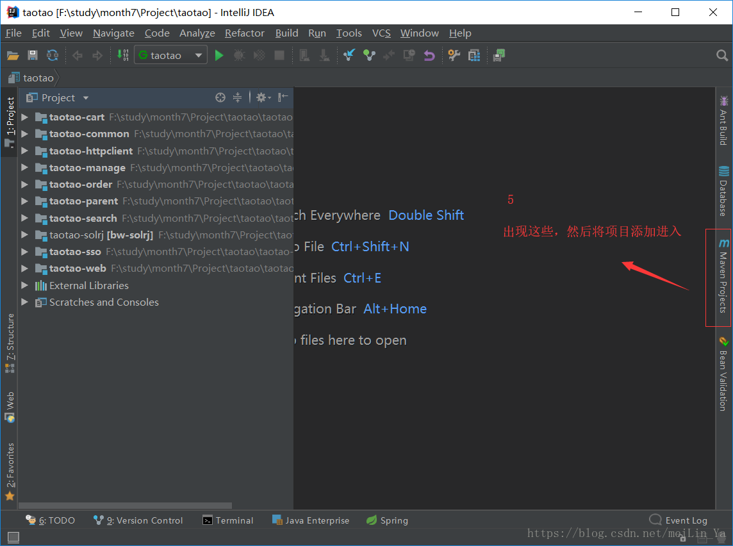Click the Show History clock icon

click(x=409, y=56)
